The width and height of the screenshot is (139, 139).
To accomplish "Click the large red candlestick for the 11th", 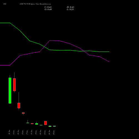I will (x=14, y=85).
